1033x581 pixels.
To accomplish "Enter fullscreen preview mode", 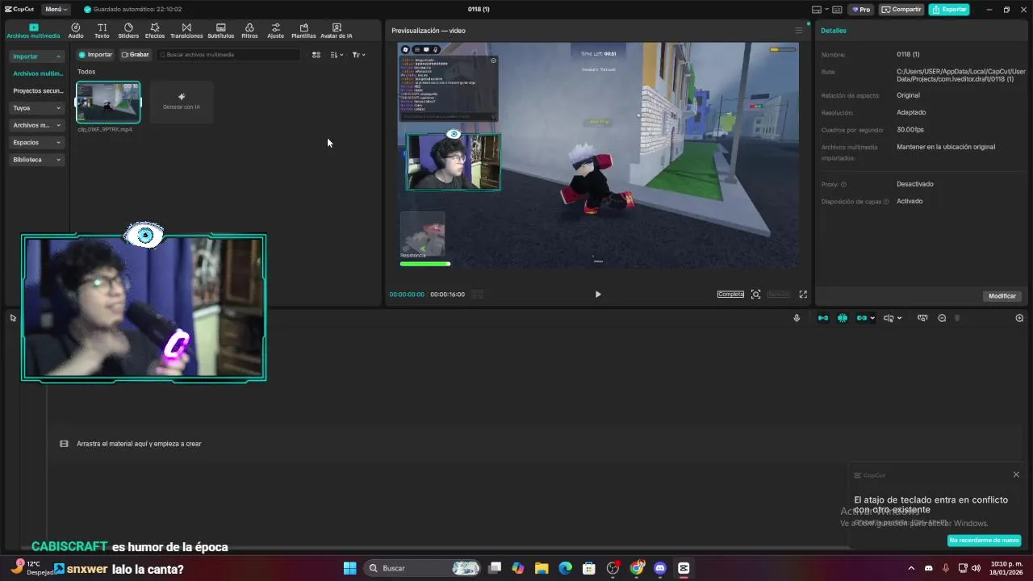I will click(x=803, y=295).
